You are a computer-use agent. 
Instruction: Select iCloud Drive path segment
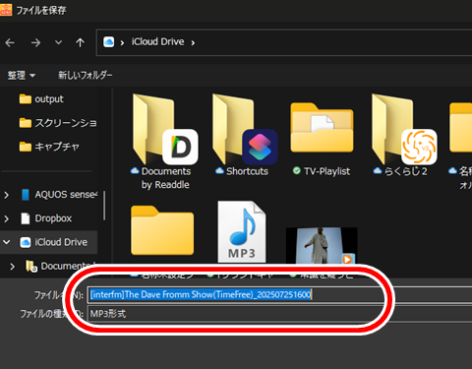point(157,42)
